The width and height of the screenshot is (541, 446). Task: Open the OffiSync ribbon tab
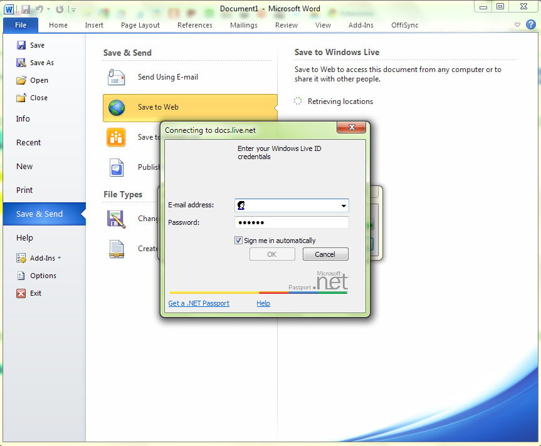[x=405, y=25]
